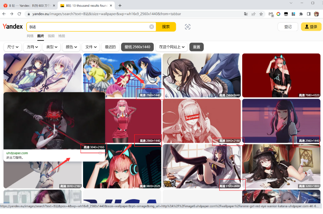Open the sleeping brown-haired girl thumbnail

pos(202,76)
